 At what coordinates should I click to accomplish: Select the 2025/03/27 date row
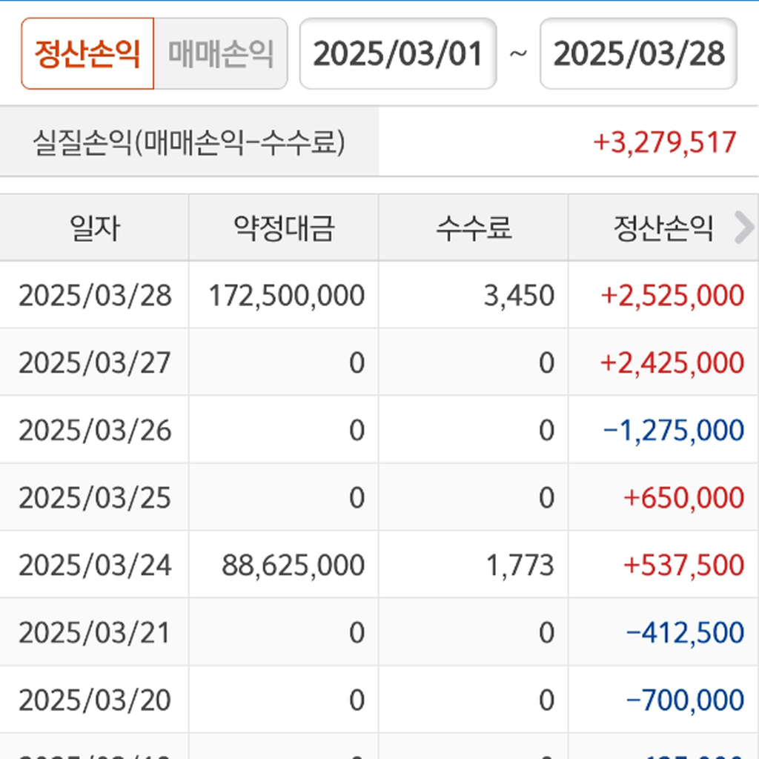(x=95, y=362)
